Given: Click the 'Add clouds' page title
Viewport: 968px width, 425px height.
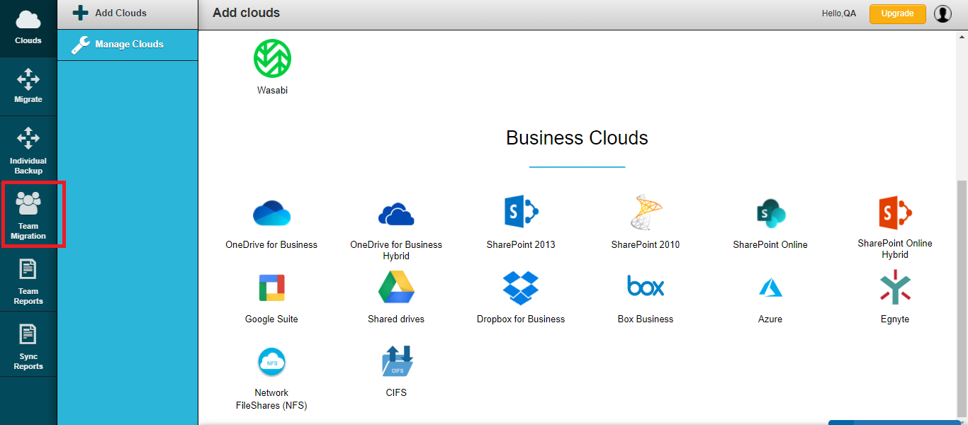Looking at the screenshot, I should pyautogui.click(x=246, y=13).
